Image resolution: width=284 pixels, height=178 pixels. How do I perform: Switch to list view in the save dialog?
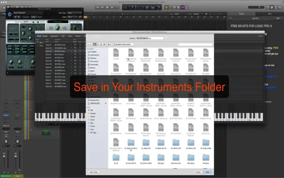click(x=98, y=45)
